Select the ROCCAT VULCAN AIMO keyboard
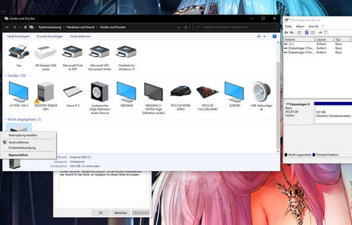The image size is (352, 225). [x=208, y=92]
